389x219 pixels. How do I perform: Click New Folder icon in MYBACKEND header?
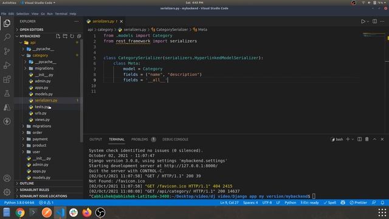[65, 36]
